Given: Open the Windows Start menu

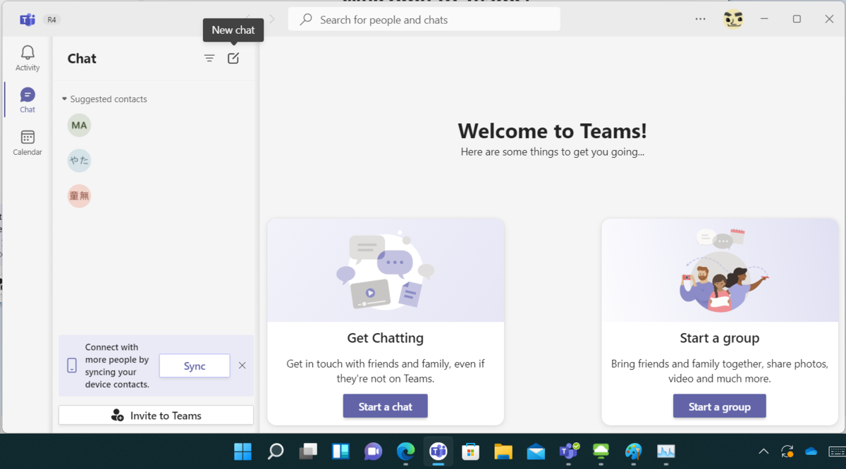Looking at the screenshot, I should 243,451.
